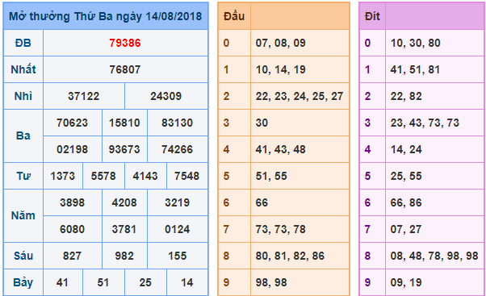Click Năm prize number 3781
Viewport: 486px width, 296px height.
pyautogui.click(x=124, y=229)
